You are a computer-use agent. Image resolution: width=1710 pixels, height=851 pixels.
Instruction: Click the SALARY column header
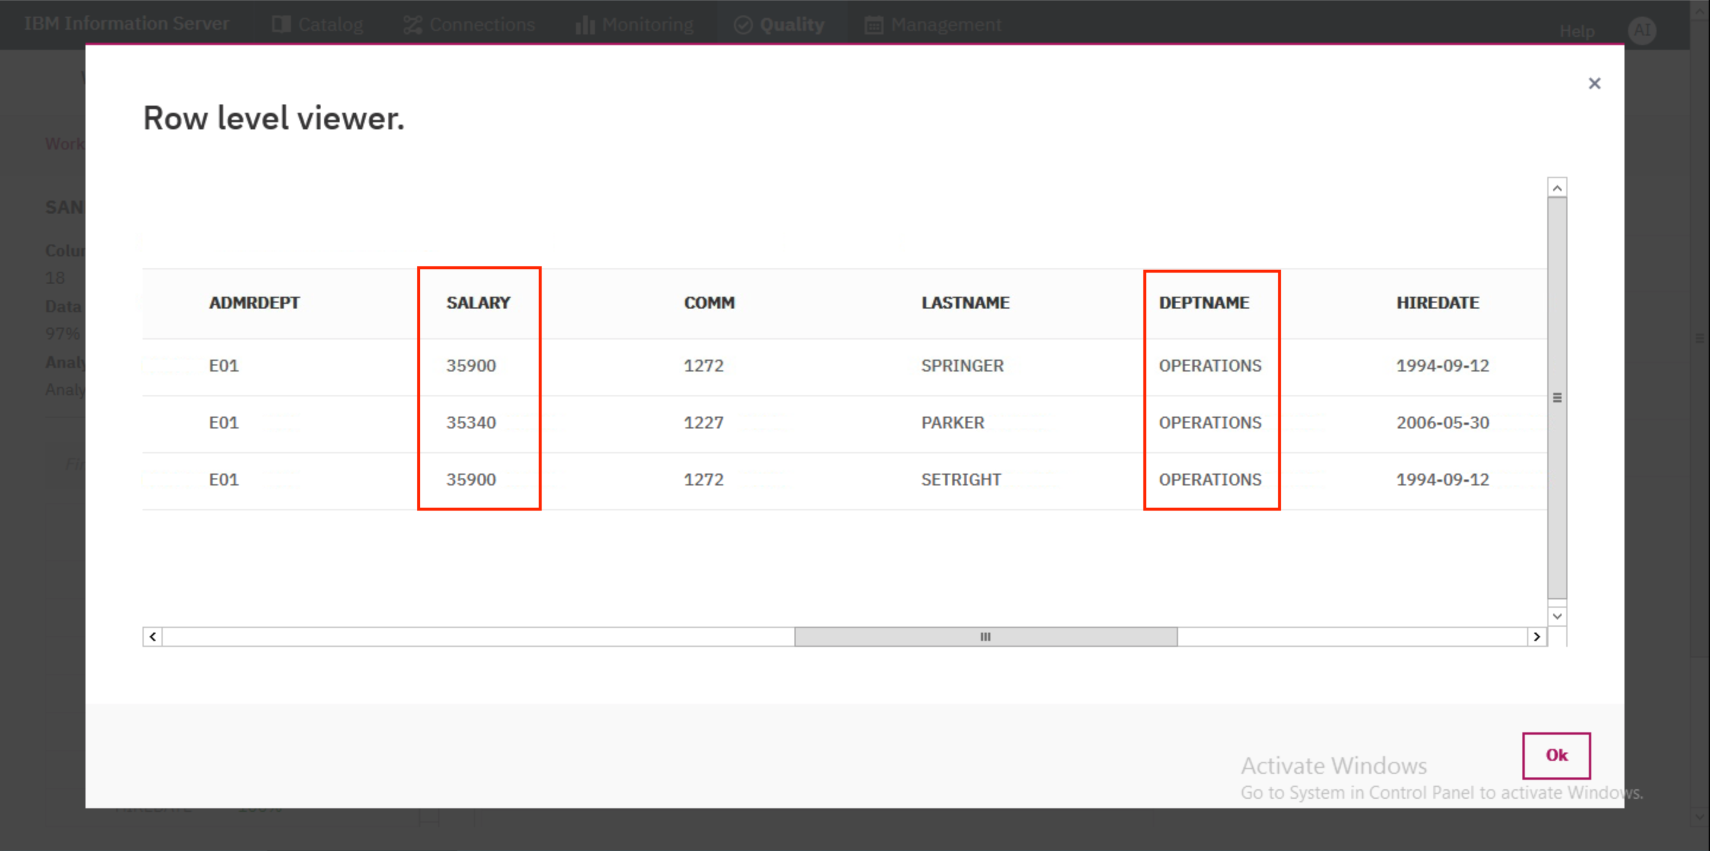(x=478, y=303)
